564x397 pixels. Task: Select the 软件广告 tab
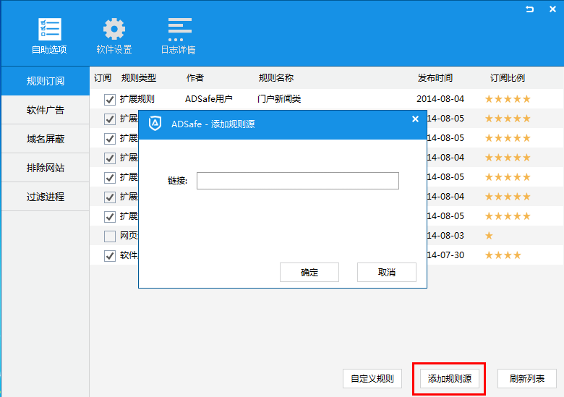[46, 110]
